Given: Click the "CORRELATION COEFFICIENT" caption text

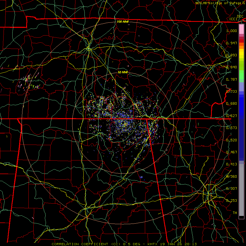Looking at the screenshot, I should coord(80,244).
